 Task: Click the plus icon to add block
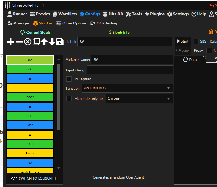tap(11, 42)
